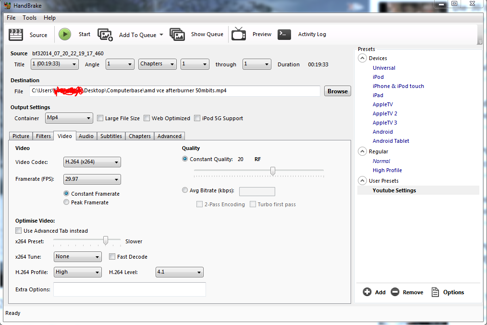The height and width of the screenshot is (325, 487).
Task: Click the Show Queue stacked pictures icon
Action: [x=177, y=34]
